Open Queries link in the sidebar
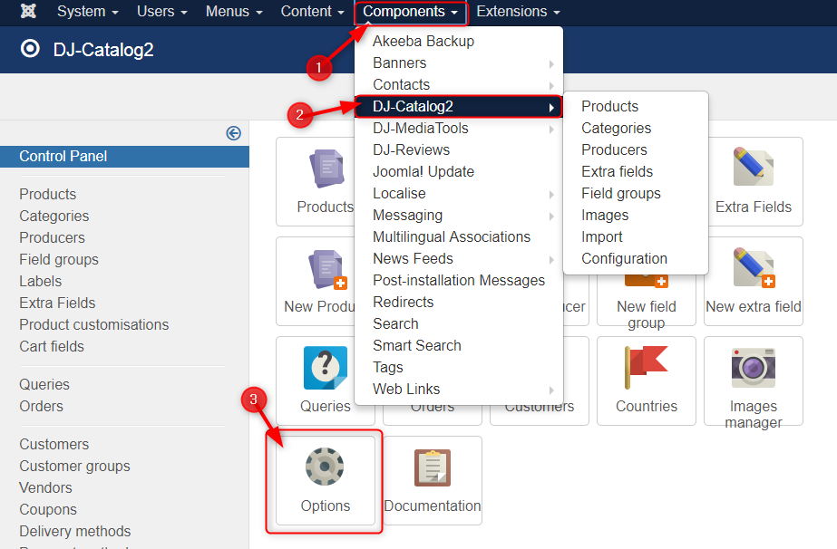 pos(44,385)
